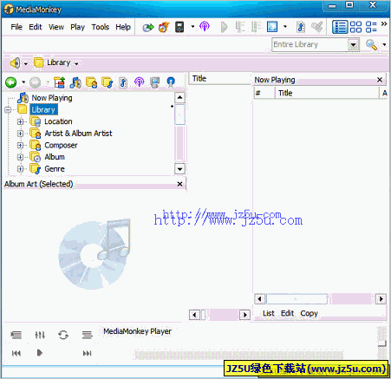
Task: Open the File menu
Action: [x=16, y=27]
